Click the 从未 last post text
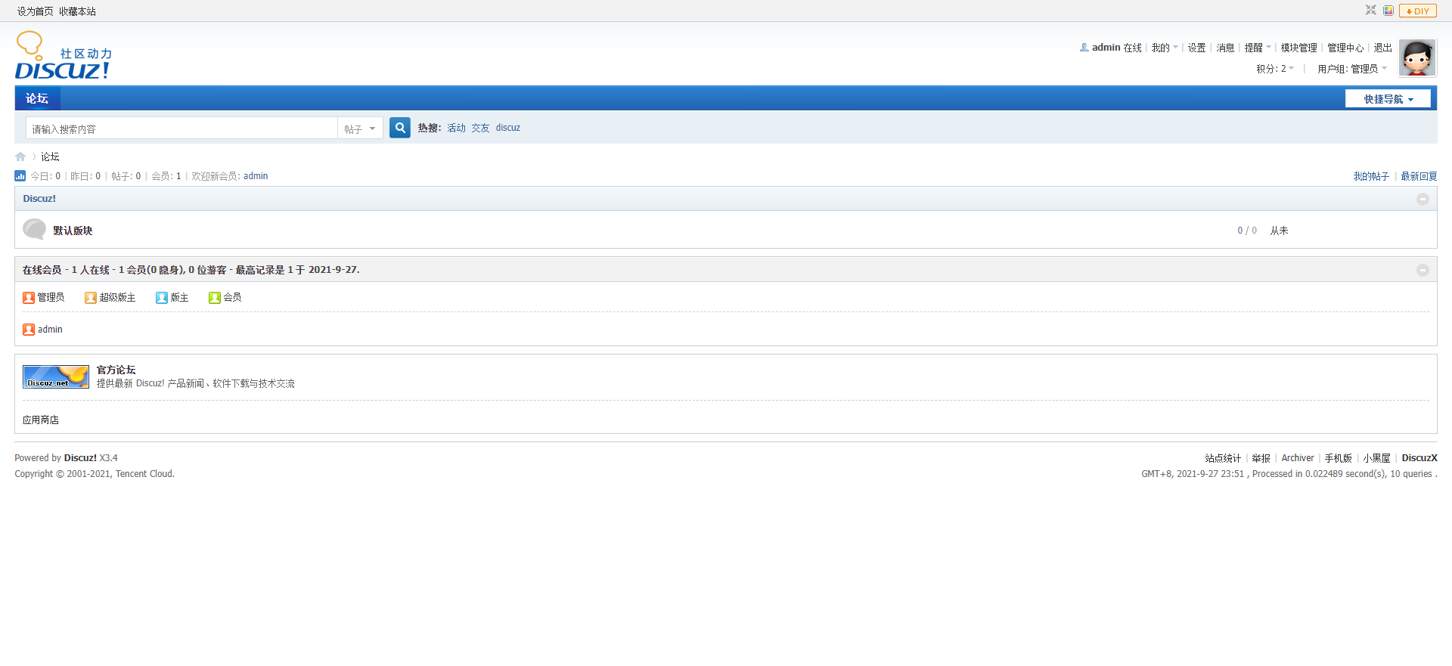This screenshot has width=1452, height=666. click(1279, 231)
